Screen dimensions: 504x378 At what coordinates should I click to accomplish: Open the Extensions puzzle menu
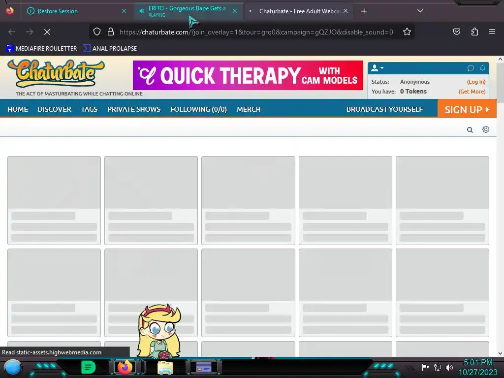[474, 31]
